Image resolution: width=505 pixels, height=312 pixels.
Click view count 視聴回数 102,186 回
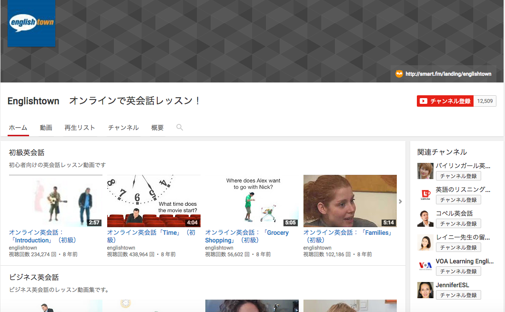click(327, 254)
